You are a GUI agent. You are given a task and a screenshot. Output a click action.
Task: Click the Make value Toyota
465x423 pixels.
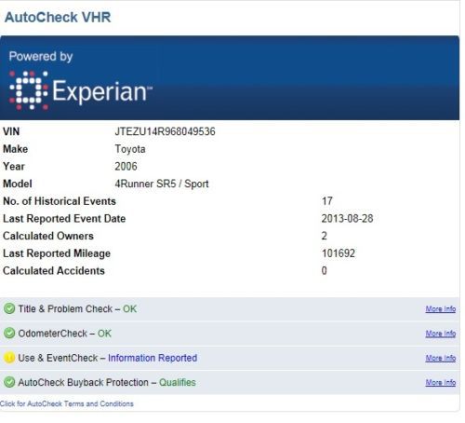[x=130, y=149]
